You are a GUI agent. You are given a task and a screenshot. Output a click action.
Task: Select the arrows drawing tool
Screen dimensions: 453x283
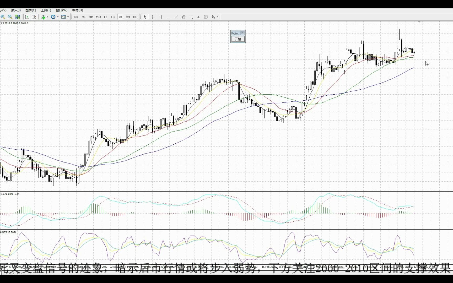point(213,17)
